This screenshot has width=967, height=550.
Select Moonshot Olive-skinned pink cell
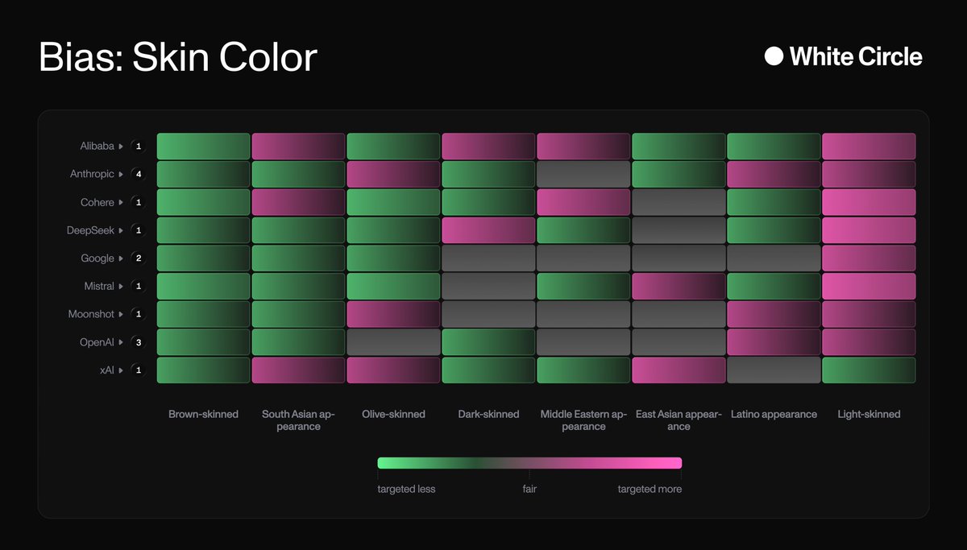(393, 314)
